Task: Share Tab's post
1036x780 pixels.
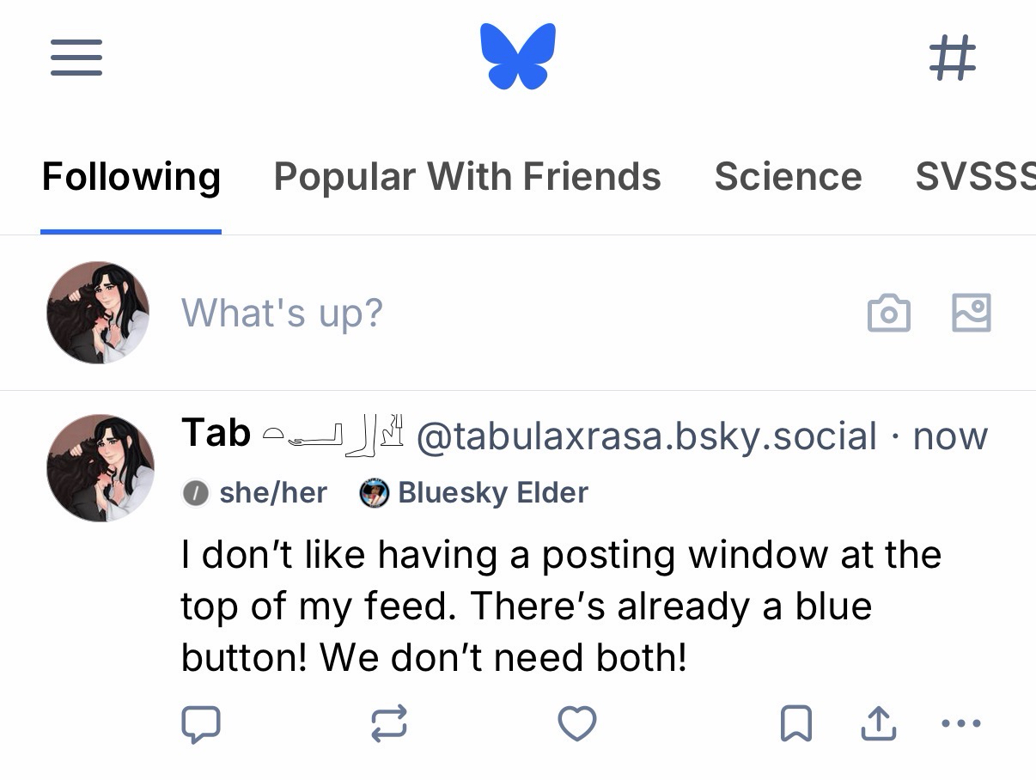Action: click(x=878, y=724)
